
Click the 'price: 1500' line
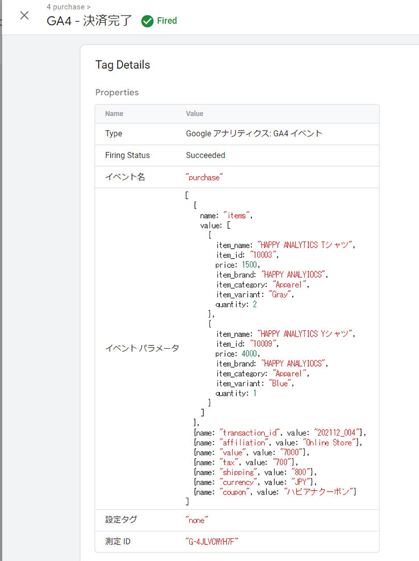pos(237,265)
